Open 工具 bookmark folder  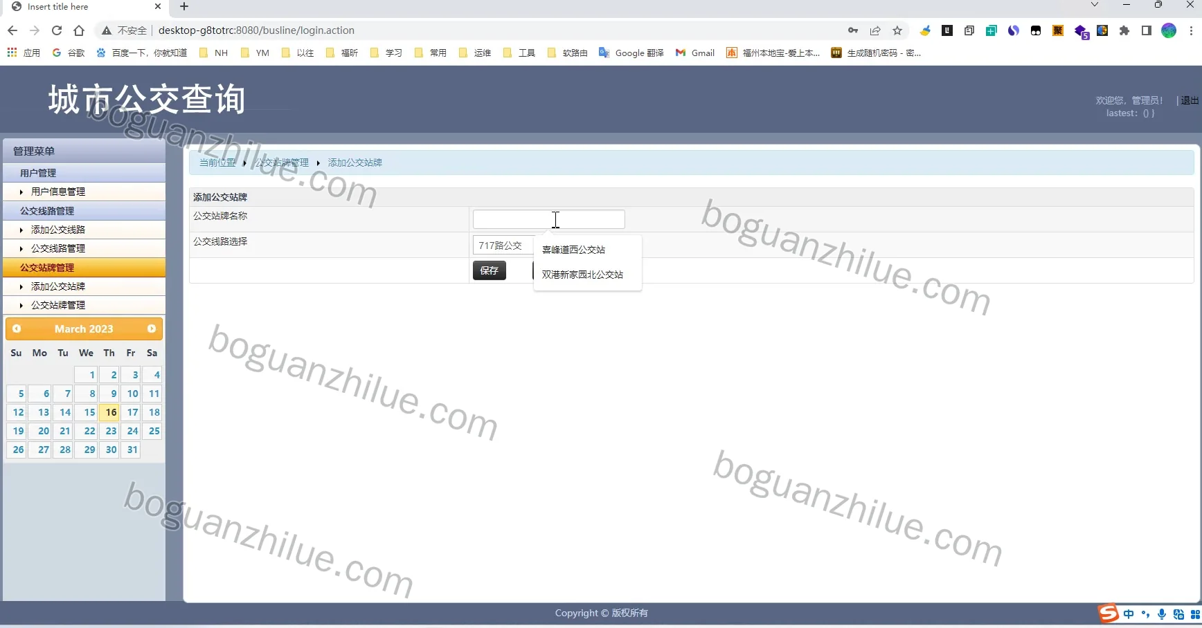pyautogui.click(x=519, y=53)
